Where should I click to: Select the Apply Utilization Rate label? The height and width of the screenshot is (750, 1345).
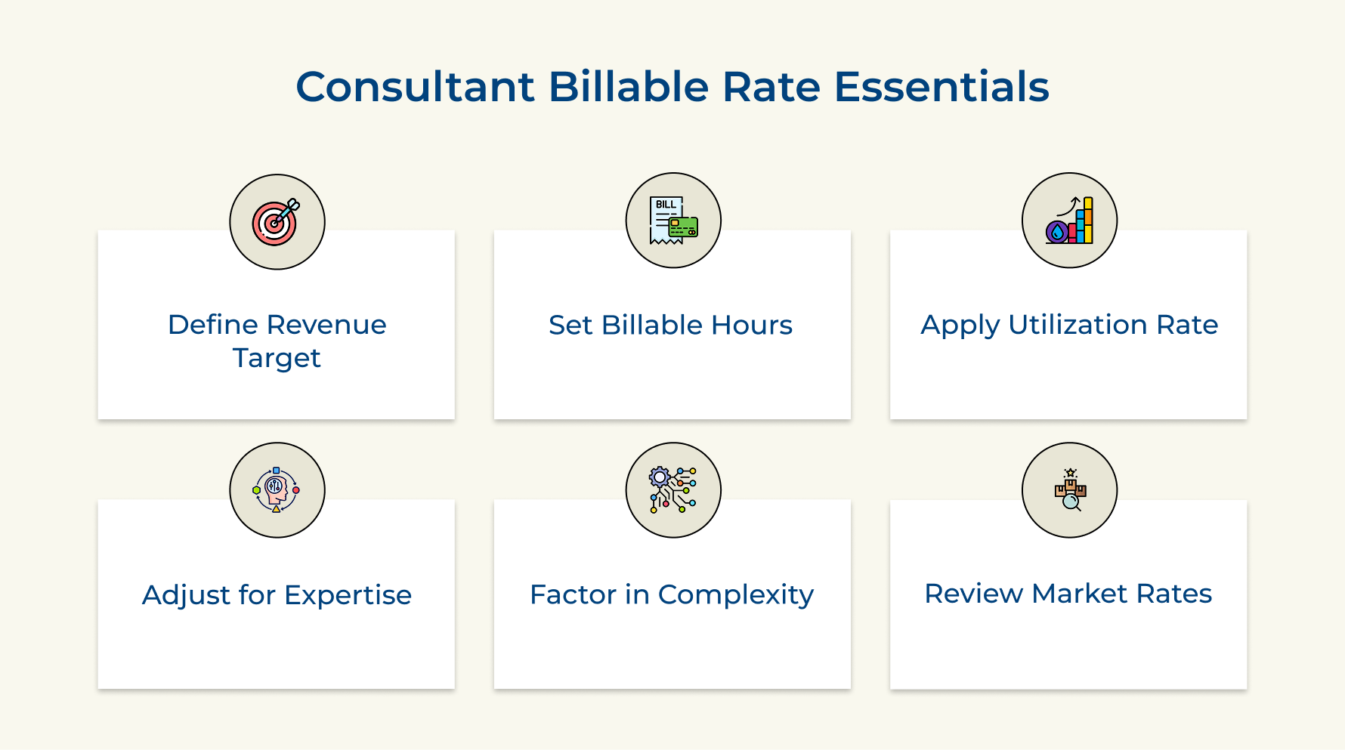click(1069, 325)
